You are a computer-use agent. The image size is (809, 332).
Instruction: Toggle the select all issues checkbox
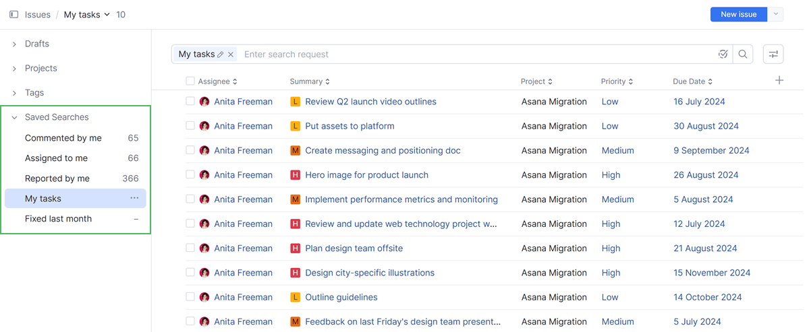pyautogui.click(x=190, y=81)
